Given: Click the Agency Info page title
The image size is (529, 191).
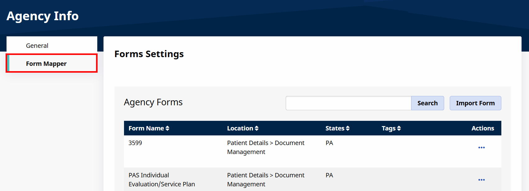Looking at the screenshot, I should tap(43, 16).
